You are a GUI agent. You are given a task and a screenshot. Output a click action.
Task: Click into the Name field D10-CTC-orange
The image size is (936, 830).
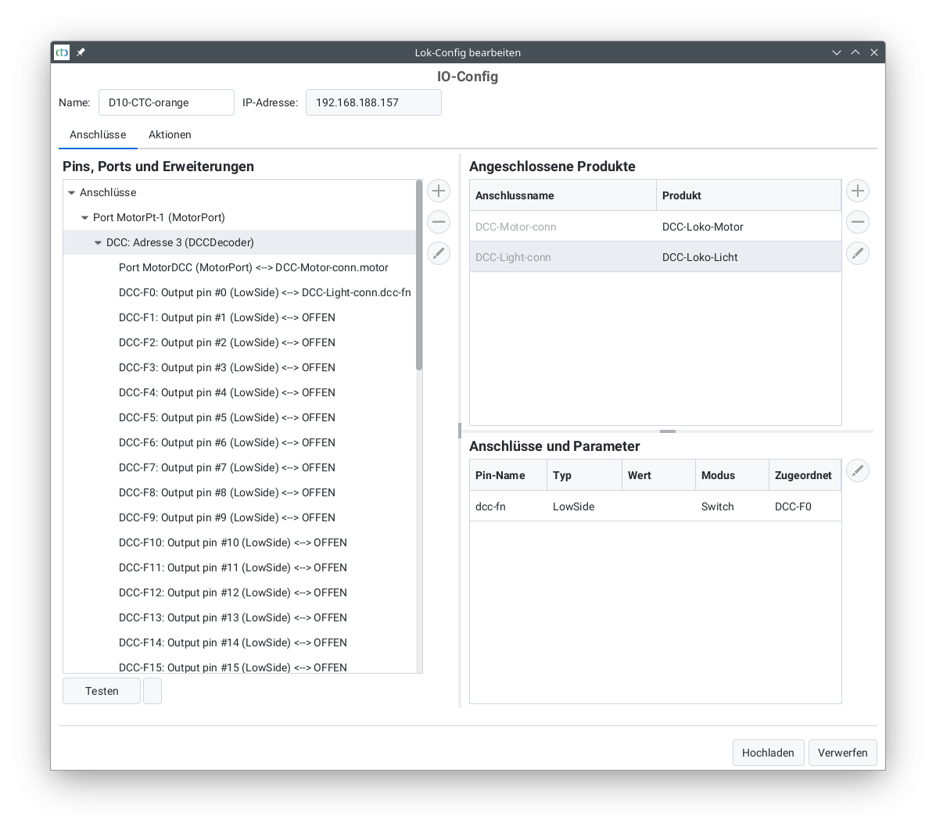tap(166, 102)
